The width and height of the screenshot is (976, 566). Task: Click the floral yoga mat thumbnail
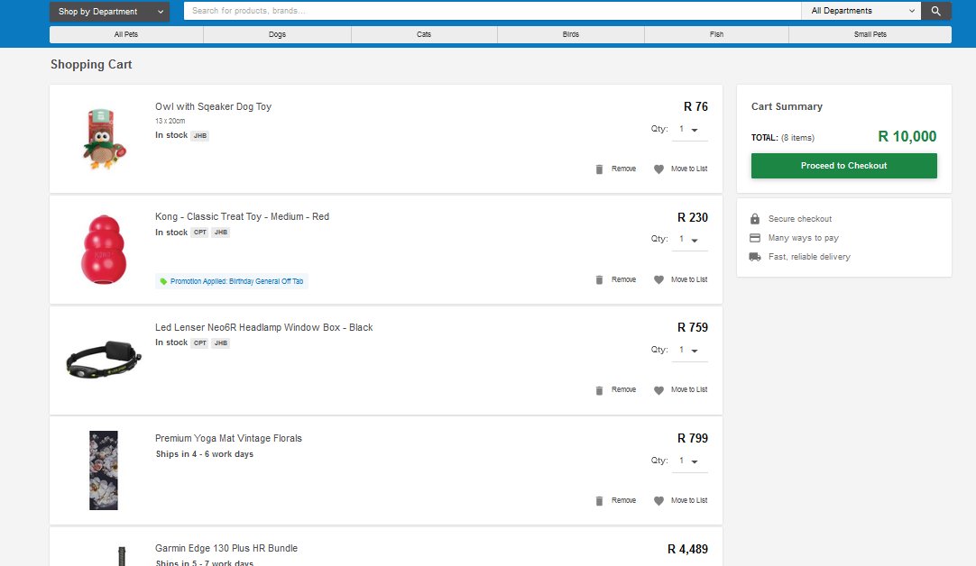point(104,470)
